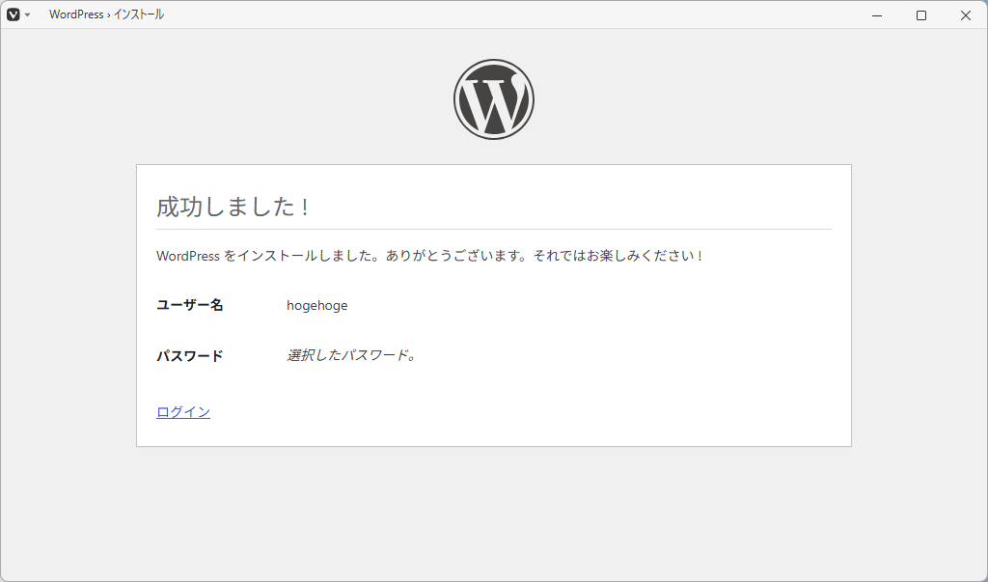The width and height of the screenshot is (988, 582).
Task: Click the window title WordPress › インストール
Action: point(106,14)
